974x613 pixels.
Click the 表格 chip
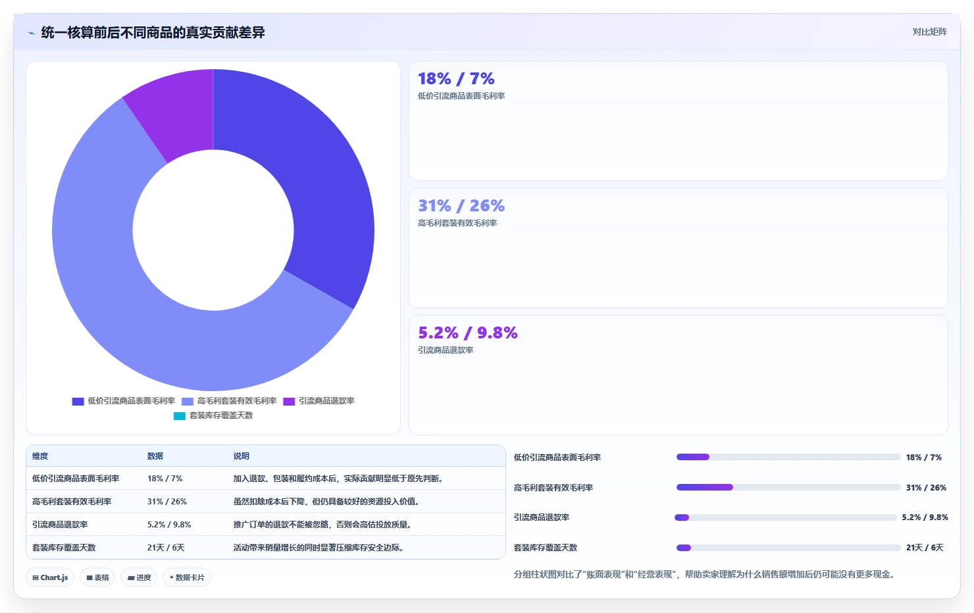(x=97, y=577)
